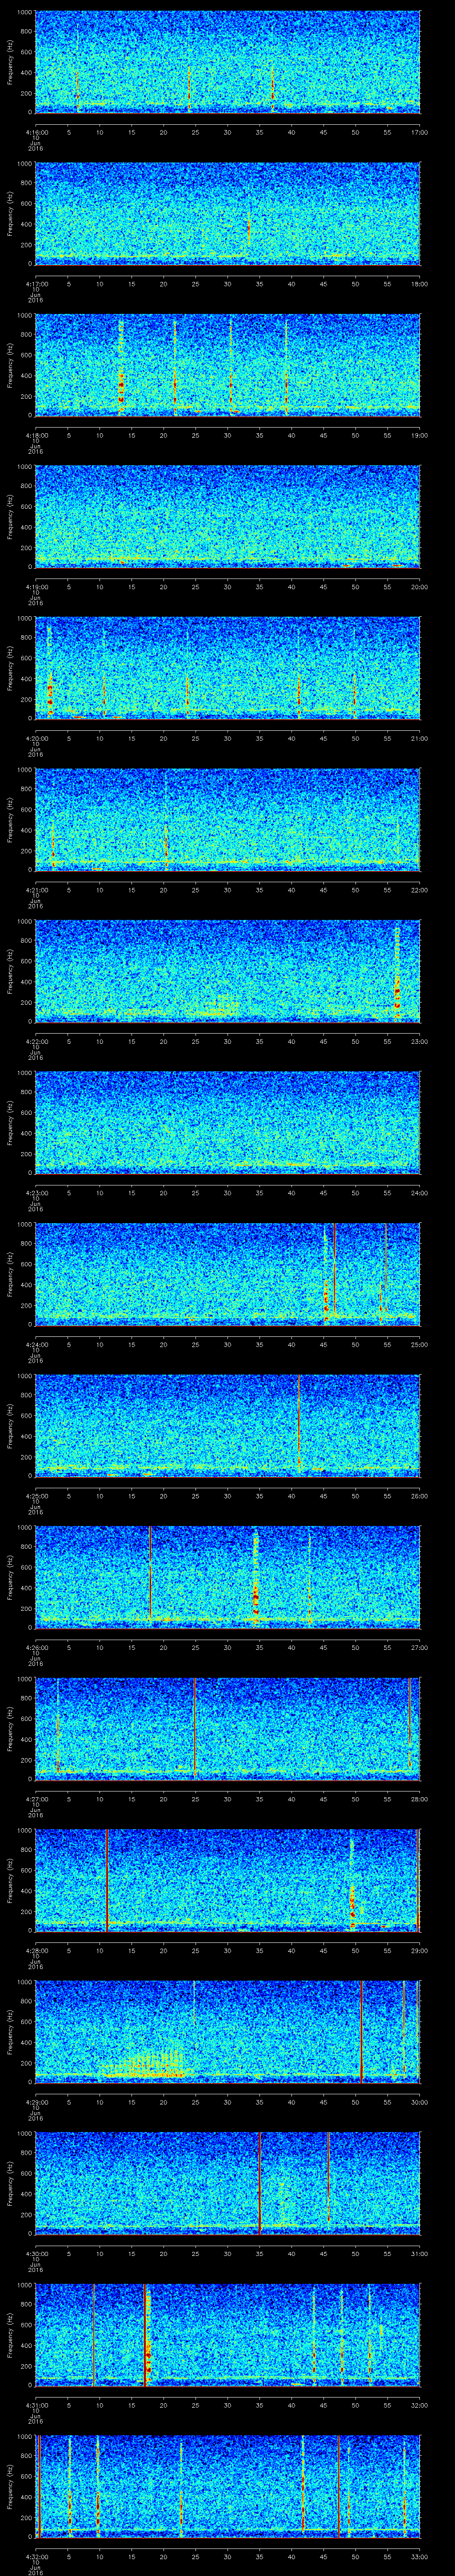This screenshot has height=2576, width=455.
Task: Select the spectrogram panel starting at 4:20:00
Action: (x=227, y=668)
